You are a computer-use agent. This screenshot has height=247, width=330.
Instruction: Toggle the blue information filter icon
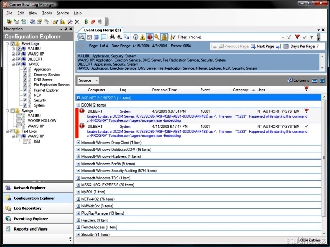click(136, 37)
